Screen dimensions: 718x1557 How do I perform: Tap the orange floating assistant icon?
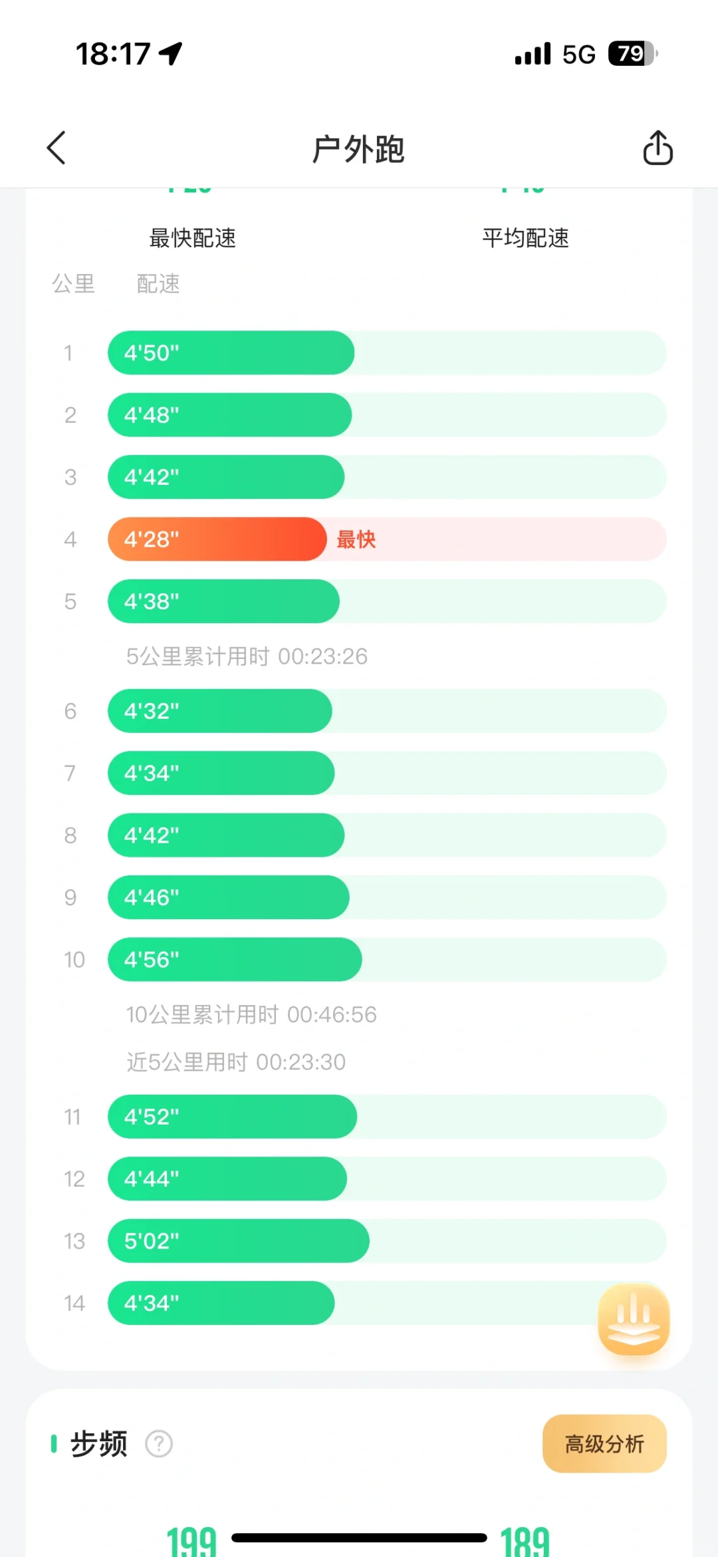[x=634, y=1320]
